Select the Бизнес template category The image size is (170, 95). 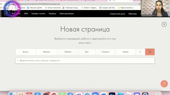25,52
